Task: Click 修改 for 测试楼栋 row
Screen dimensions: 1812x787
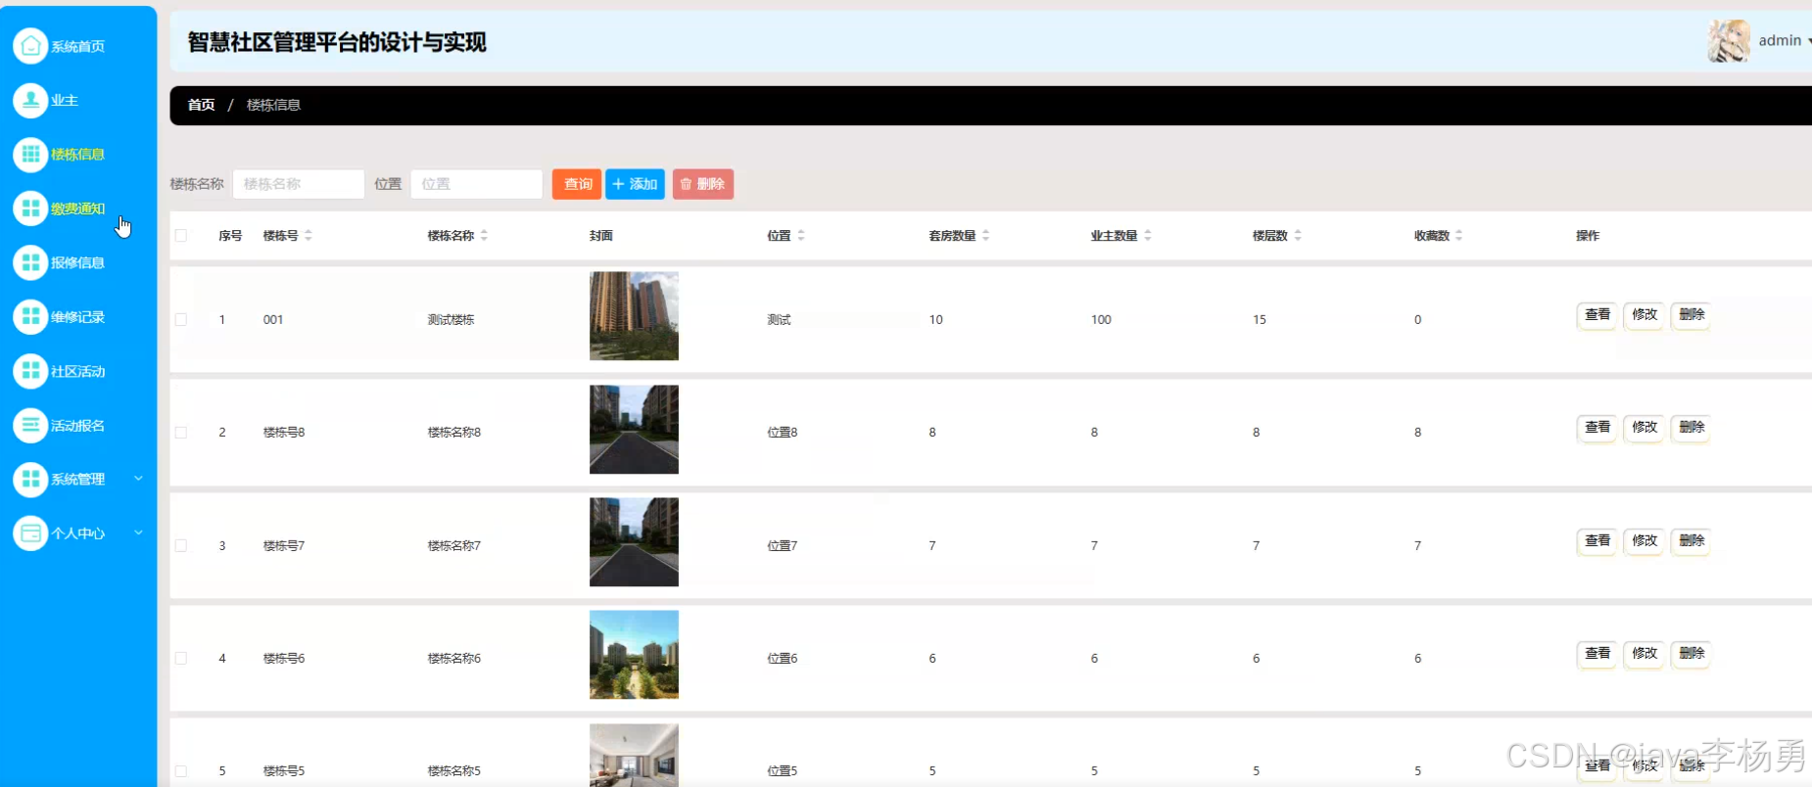Action: click(1645, 315)
